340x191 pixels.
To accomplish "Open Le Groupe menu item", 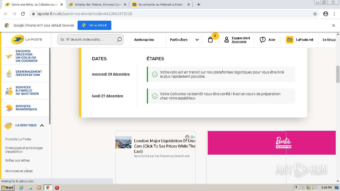I will click(329, 40).
